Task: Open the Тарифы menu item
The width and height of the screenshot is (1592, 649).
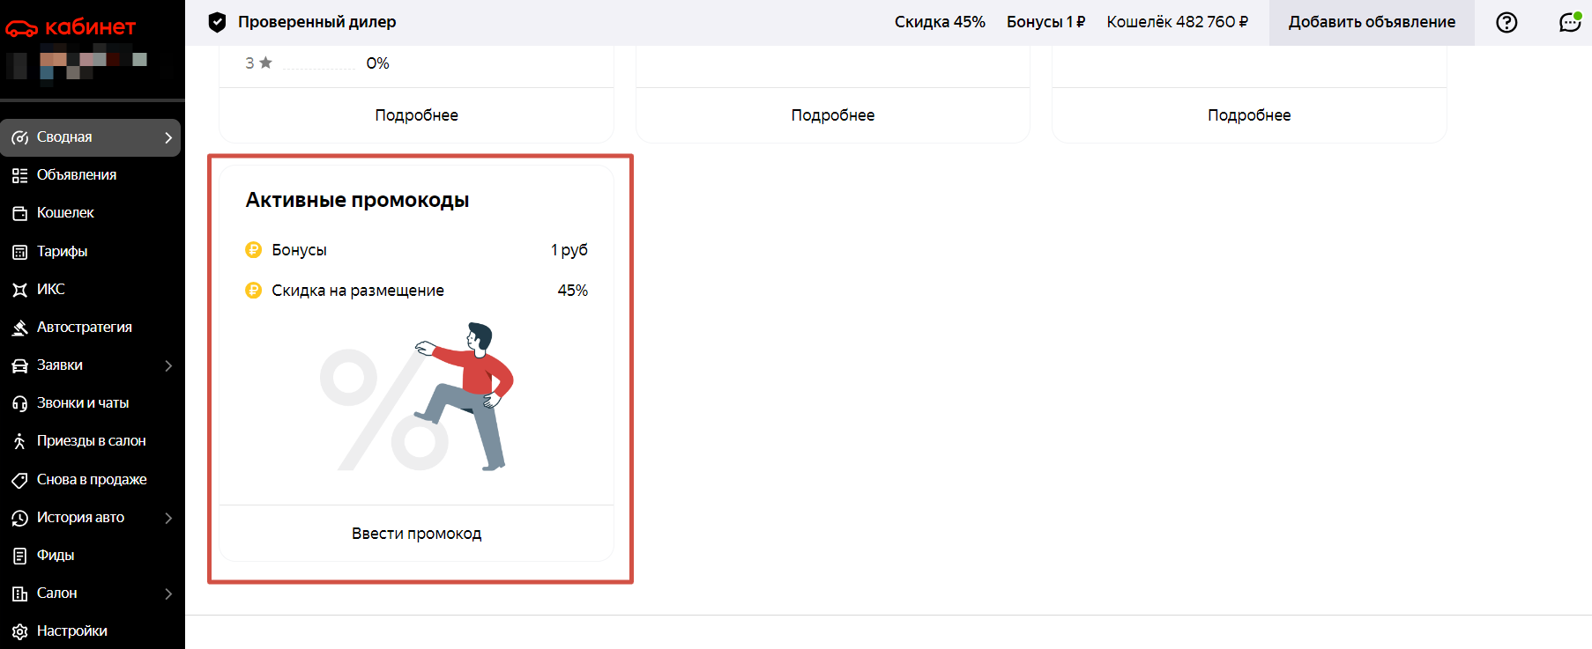Action: (62, 252)
